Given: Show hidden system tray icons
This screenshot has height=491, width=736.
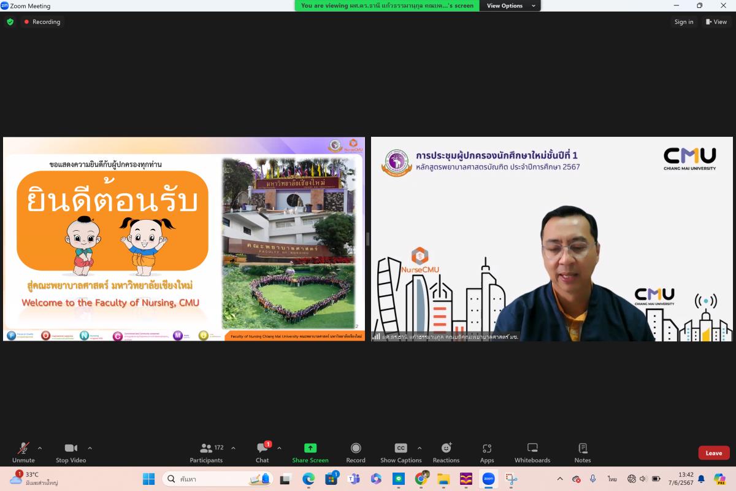Looking at the screenshot, I should 559,479.
